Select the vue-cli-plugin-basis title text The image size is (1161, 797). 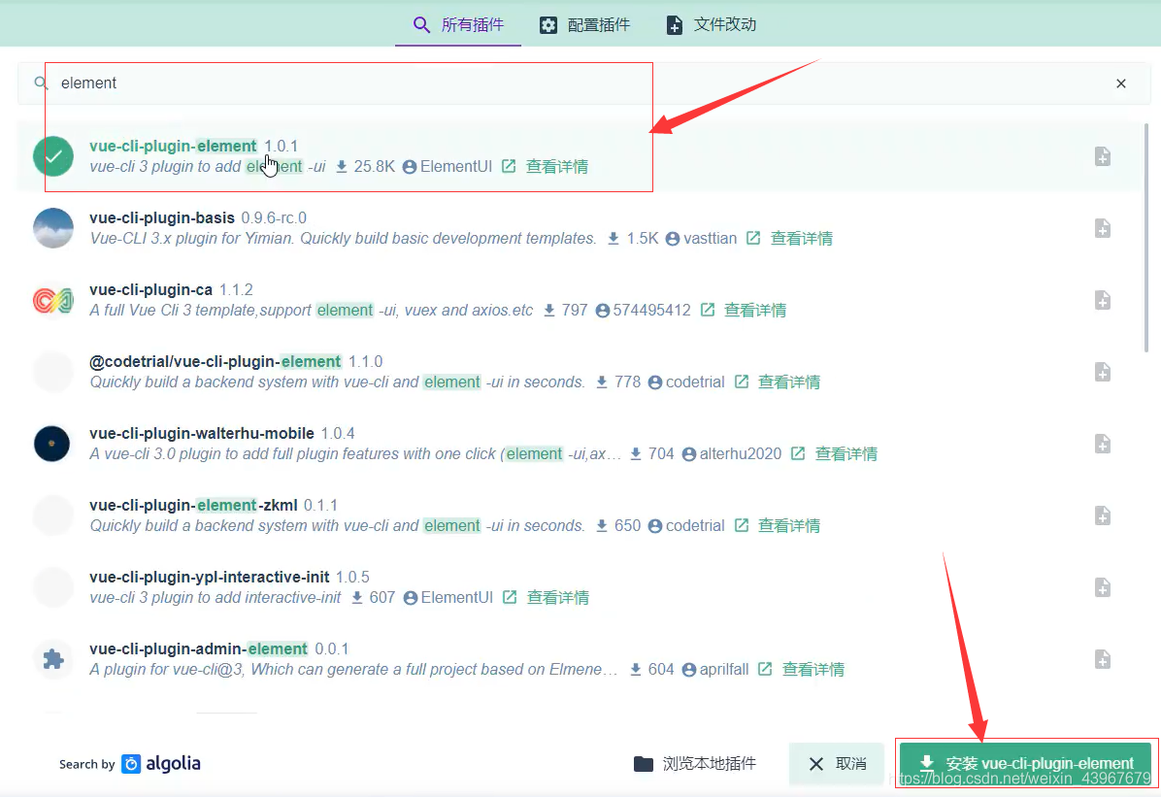[162, 217]
